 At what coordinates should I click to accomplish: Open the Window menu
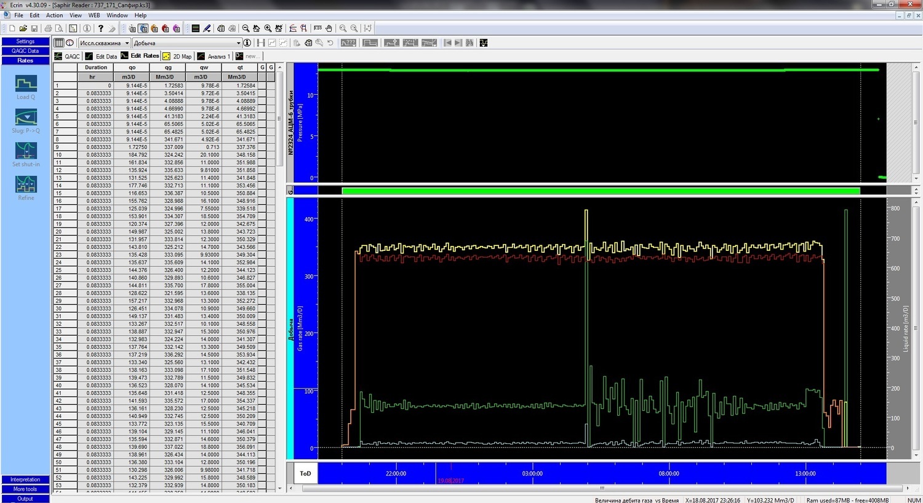(x=117, y=15)
